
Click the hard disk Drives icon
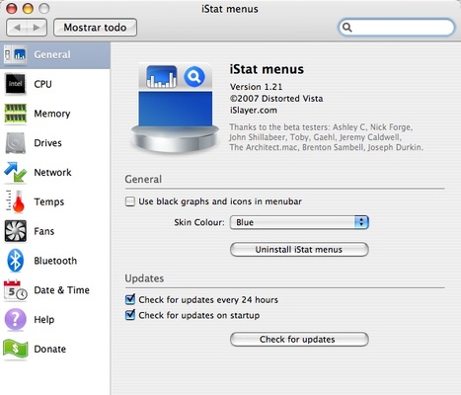pos(15,143)
